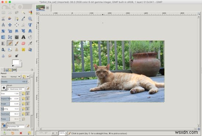
Task: Switch to the Tool Options tab
Action: 3,70
